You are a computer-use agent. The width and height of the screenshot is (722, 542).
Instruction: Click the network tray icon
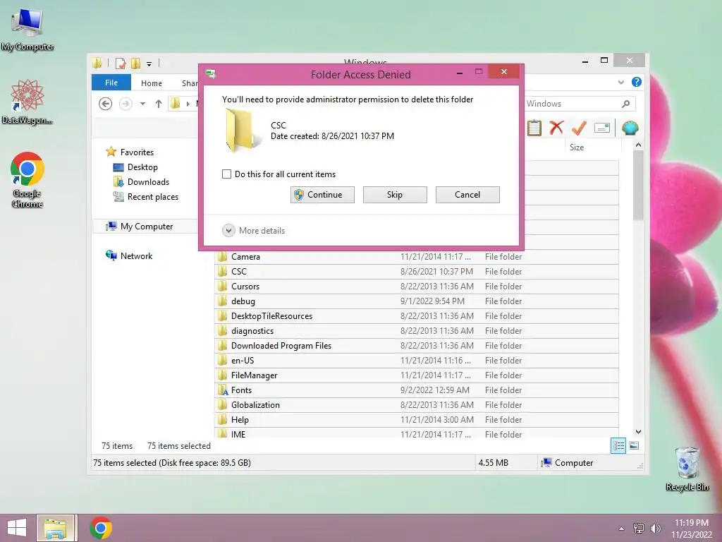pyautogui.click(x=638, y=528)
